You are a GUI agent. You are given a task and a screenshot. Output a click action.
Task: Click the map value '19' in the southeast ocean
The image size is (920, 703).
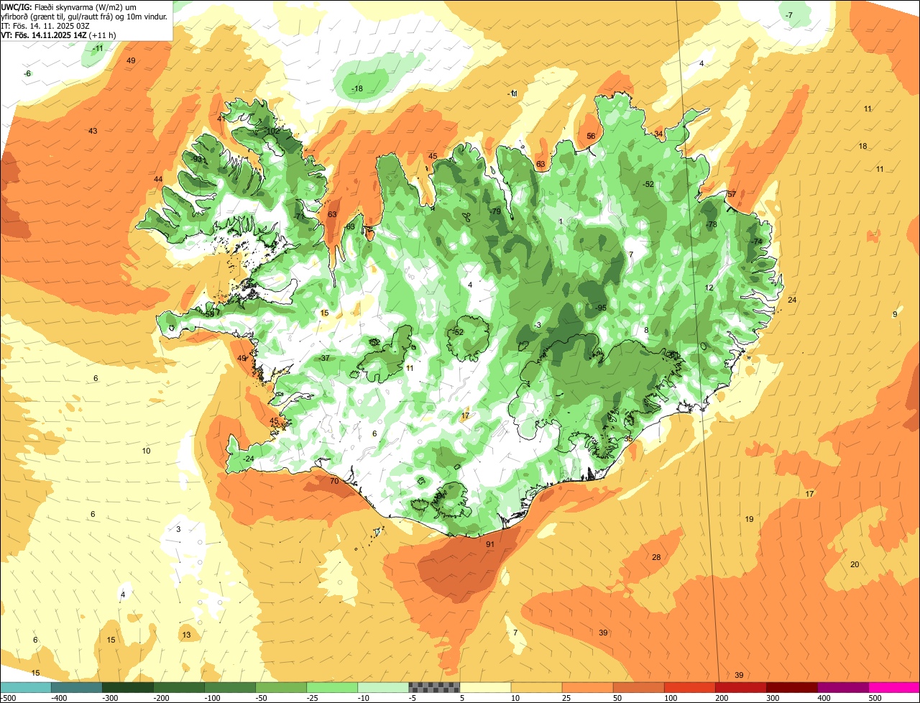[749, 519]
